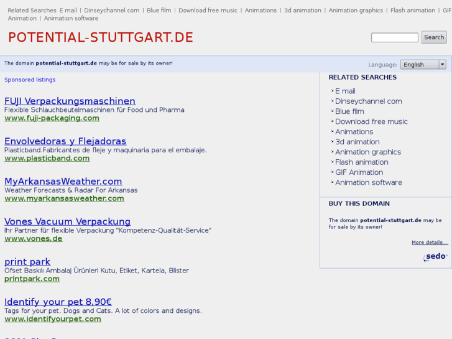Click Tags for your pet description text
Viewport: 452px width, 339px height.
103,311
